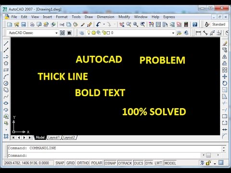231x173 pixels.
Task: Select the Revision Cloud tool
Action: tap(6, 90)
